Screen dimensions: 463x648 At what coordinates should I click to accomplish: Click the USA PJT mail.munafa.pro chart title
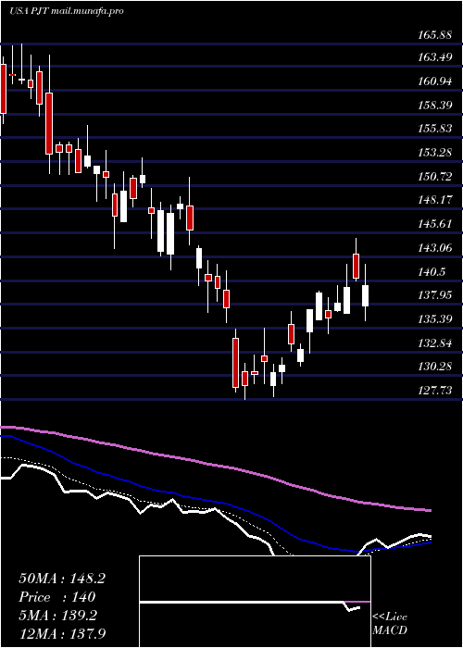click(x=66, y=11)
